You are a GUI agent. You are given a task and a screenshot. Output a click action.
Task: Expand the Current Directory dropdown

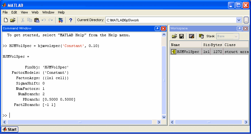239,20
